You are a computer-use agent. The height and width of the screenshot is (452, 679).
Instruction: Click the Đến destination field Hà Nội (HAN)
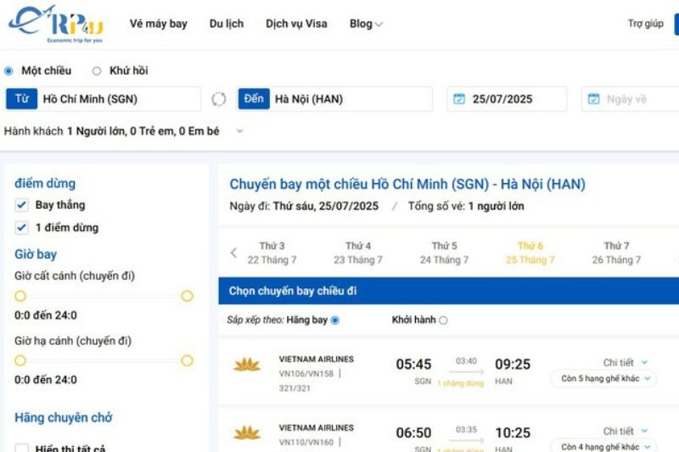pos(335,99)
